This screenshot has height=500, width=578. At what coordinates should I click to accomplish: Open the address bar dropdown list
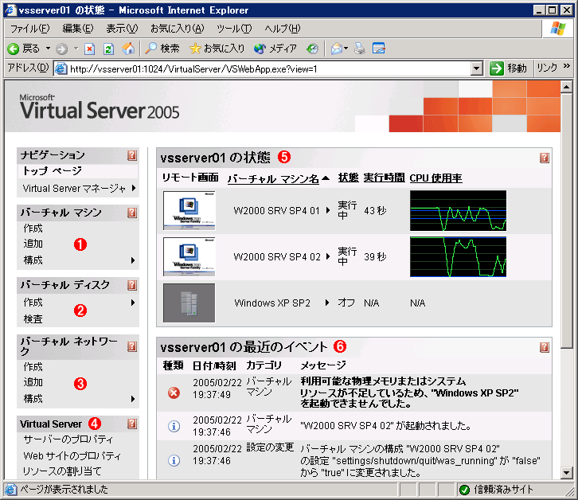point(477,68)
